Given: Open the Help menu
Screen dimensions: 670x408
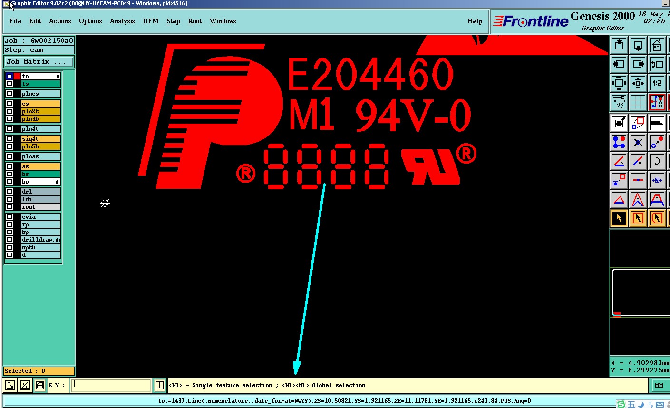Looking at the screenshot, I should click(475, 21).
